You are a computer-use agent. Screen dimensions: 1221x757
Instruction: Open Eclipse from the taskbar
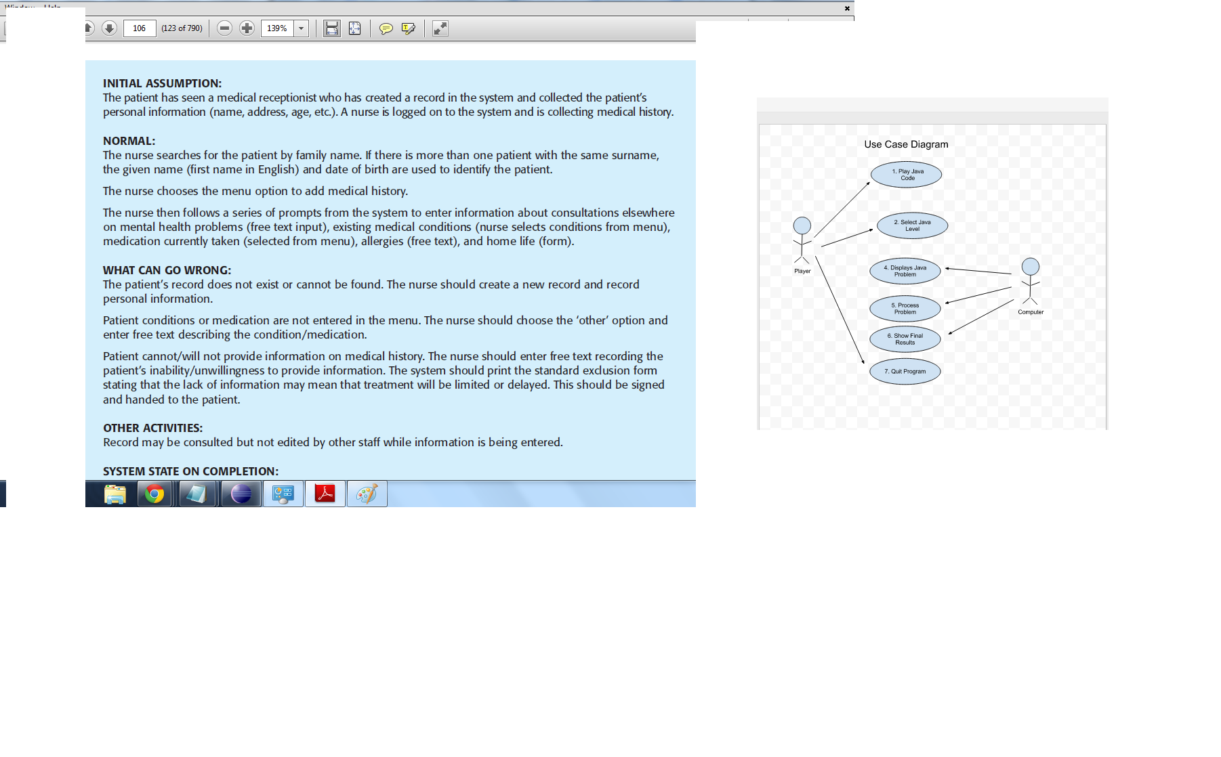click(x=241, y=494)
